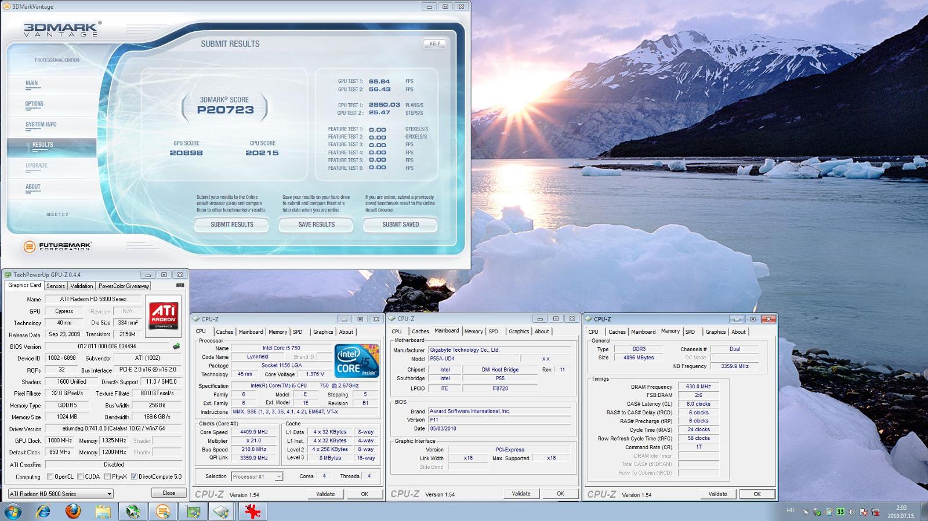Launch Internet Explorer from the taskbar

[43, 512]
